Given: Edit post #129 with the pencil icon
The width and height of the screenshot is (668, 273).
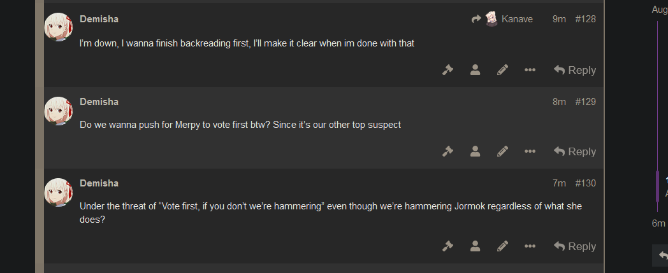Looking at the screenshot, I should [503, 151].
